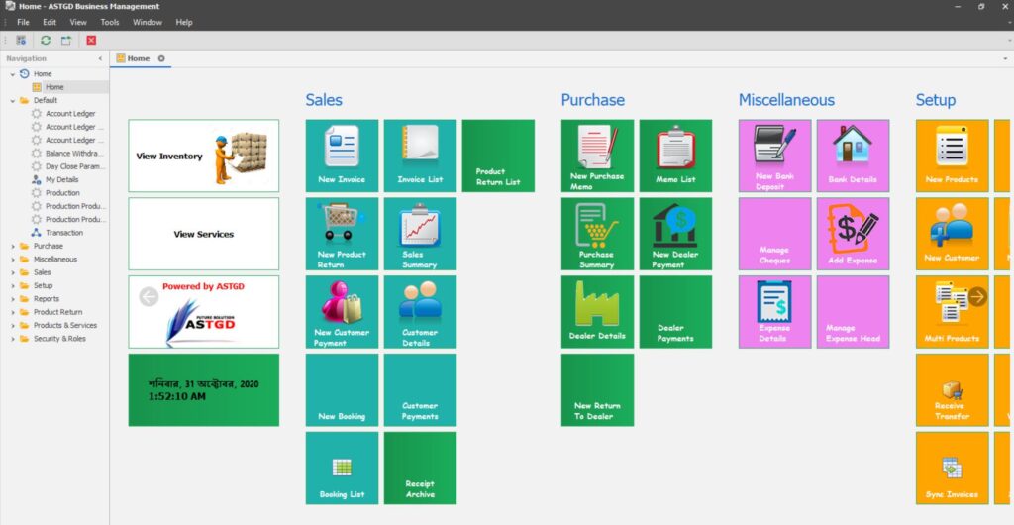Image resolution: width=1014 pixels, height=525 pixels.
Task: Select the Add Expense tile
Action: pyautogui.click(x=853, y=234)
